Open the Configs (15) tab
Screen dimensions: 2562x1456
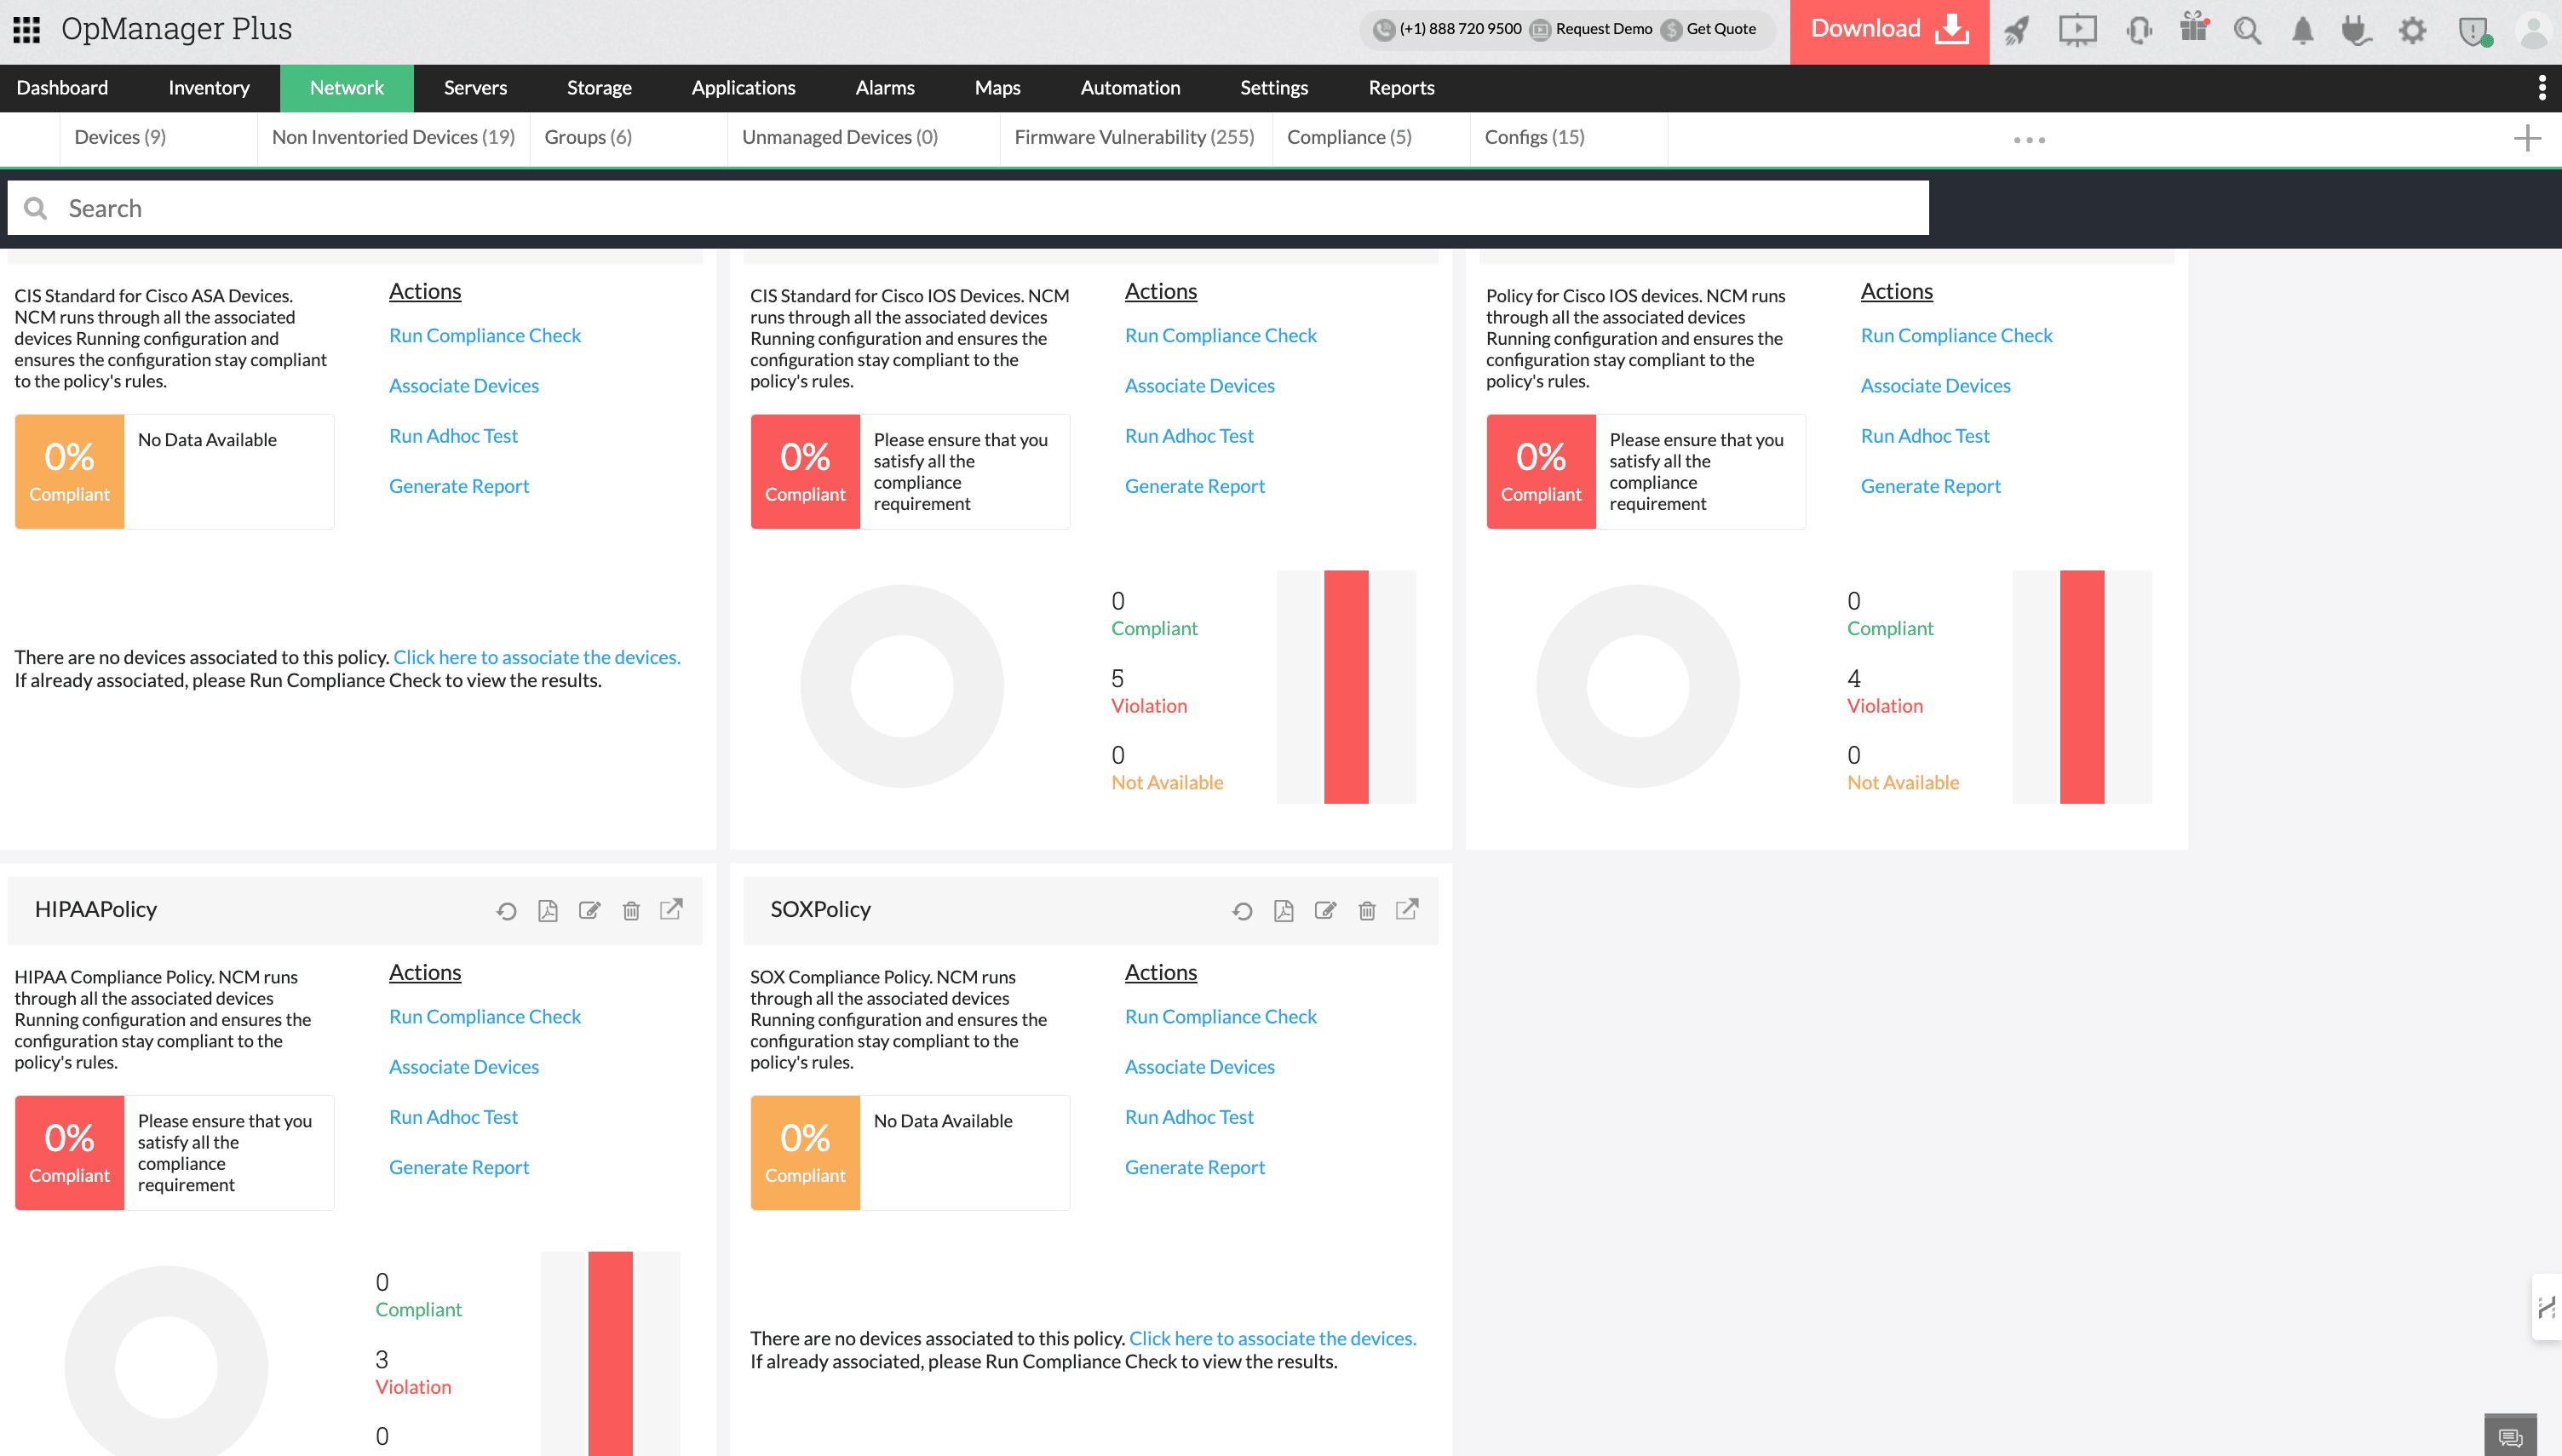1534,137
